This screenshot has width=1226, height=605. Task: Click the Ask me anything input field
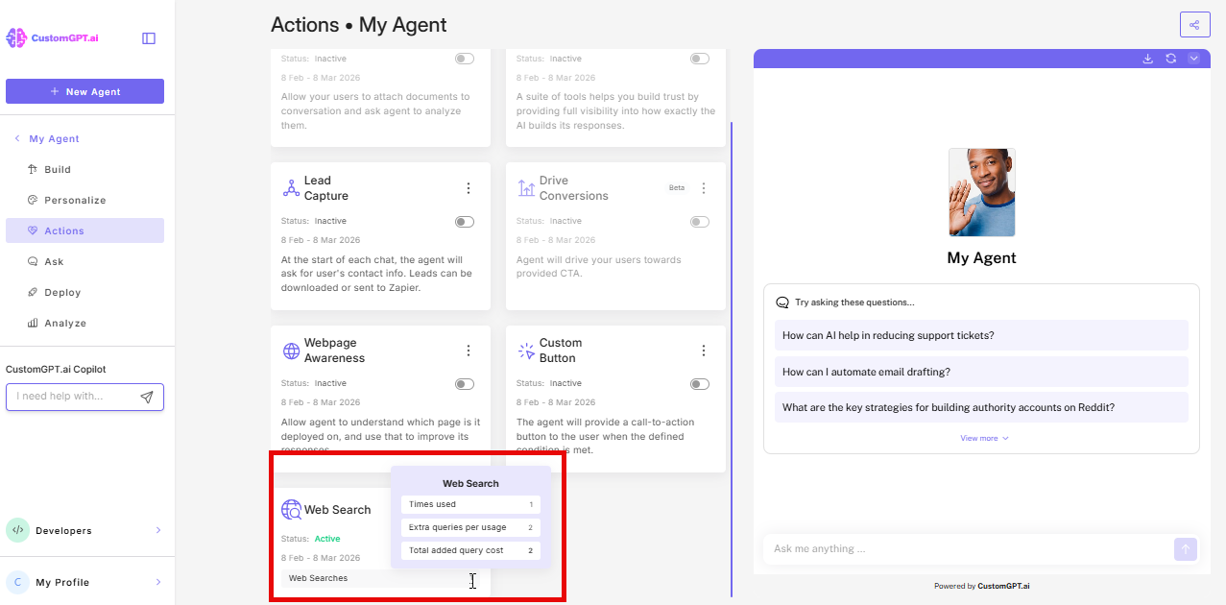tap(960, 548)
